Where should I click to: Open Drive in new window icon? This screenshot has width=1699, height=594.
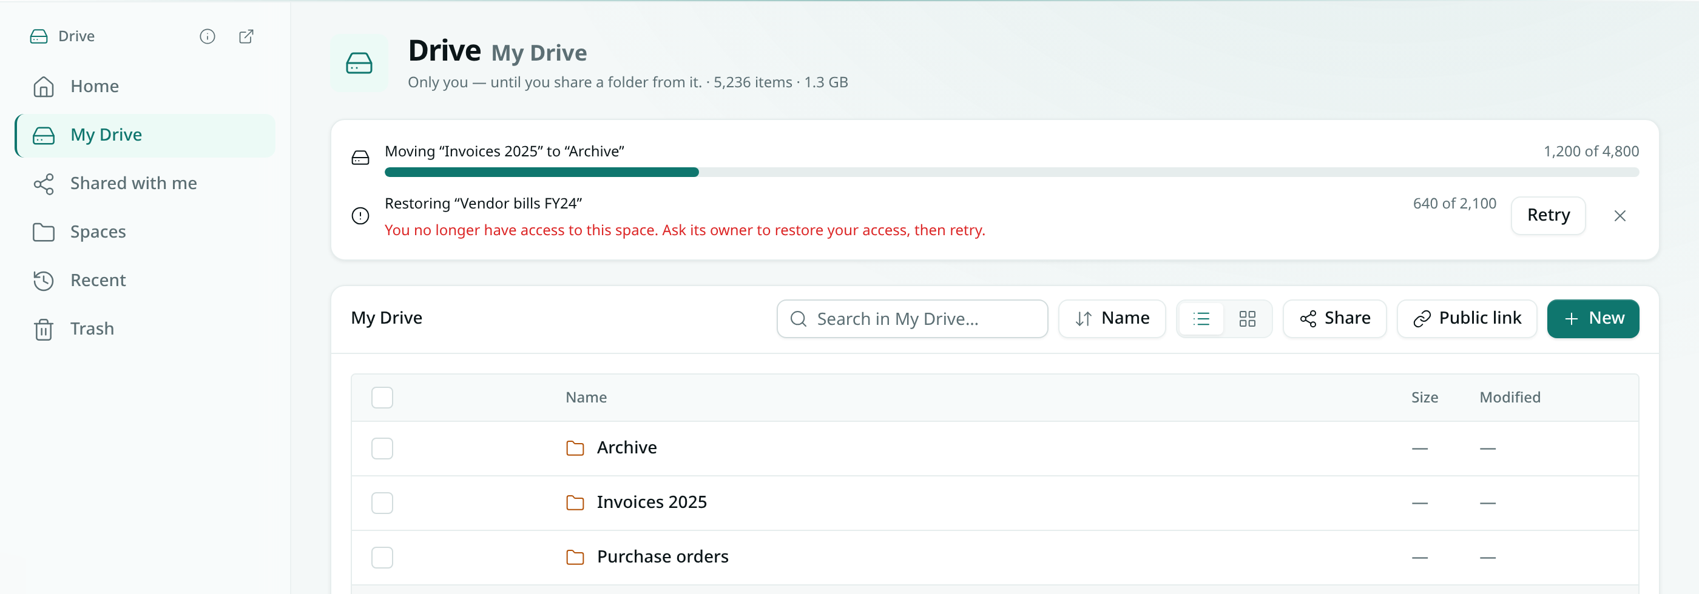pos(246,36)
